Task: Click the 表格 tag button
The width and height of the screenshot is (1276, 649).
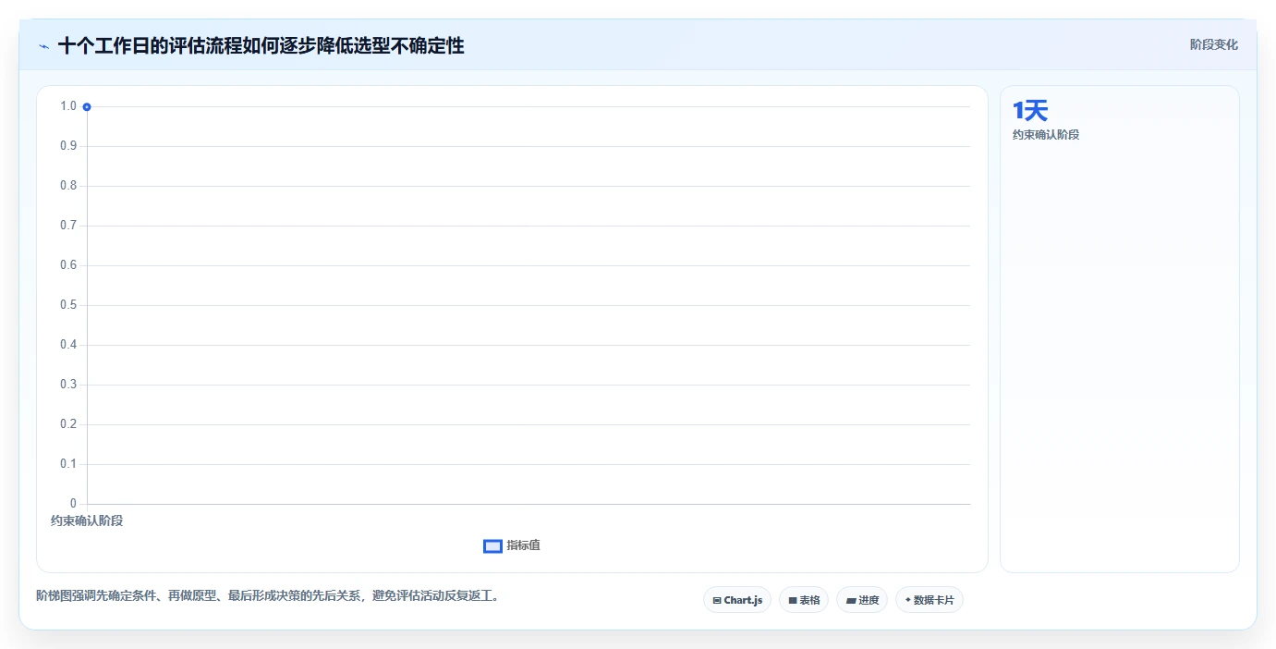Action: (804, 600)
